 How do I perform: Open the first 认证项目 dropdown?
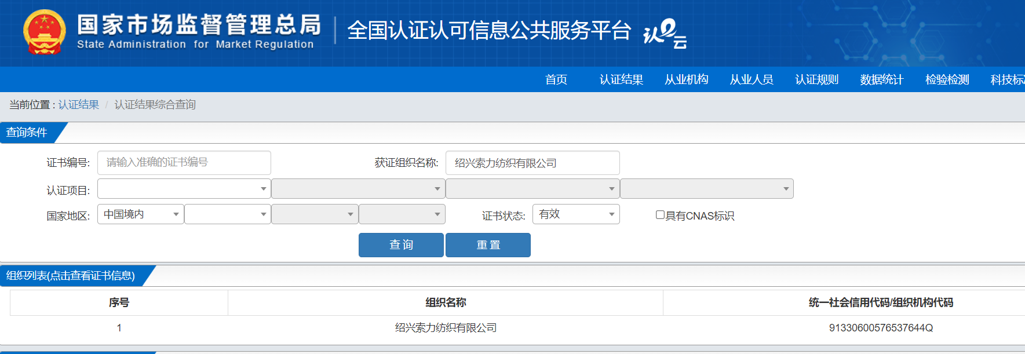coord(184,189)
